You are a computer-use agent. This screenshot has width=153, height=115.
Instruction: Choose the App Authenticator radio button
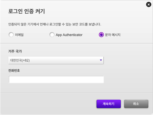tap(52, 35)
